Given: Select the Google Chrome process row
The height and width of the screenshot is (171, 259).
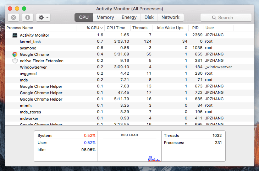Looking at the screenshot, I should 129,54.
